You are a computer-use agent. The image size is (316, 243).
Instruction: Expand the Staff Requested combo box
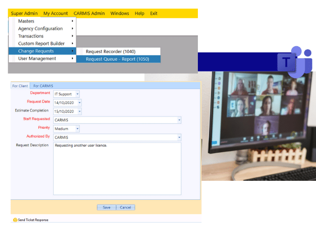point(179,120)
